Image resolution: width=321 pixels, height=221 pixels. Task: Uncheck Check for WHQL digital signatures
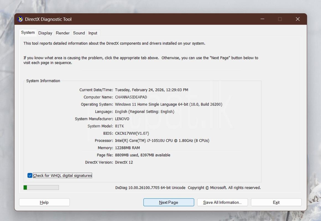pyautogui.click(x=30, y=175)
